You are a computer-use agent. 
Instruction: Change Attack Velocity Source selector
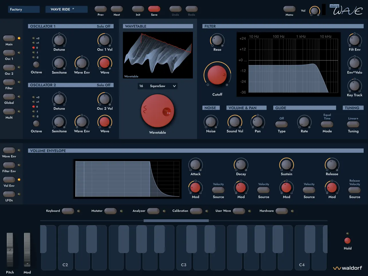point(218,190)
